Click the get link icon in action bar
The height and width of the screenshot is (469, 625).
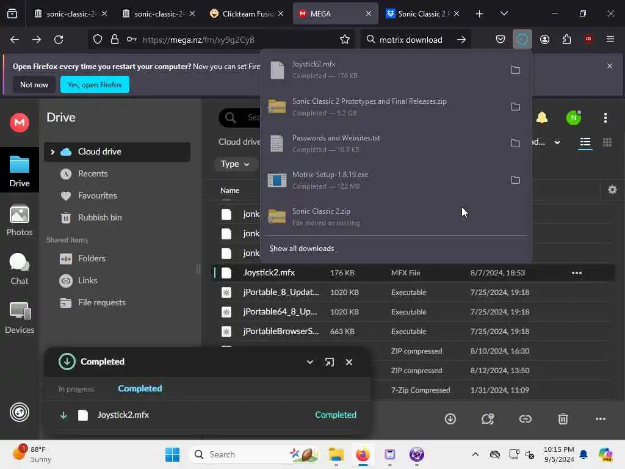click(x=525, y=419)
